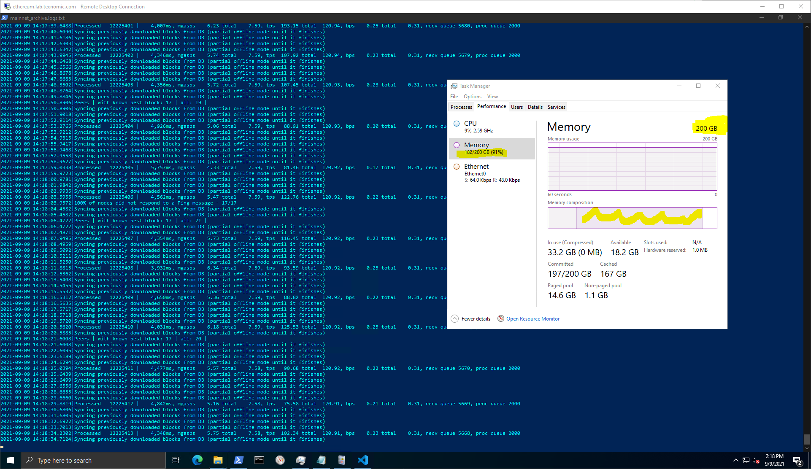811x469 pixels.
Task: Collapse Task Manager with Fewer details
Action: pos(471,319)
